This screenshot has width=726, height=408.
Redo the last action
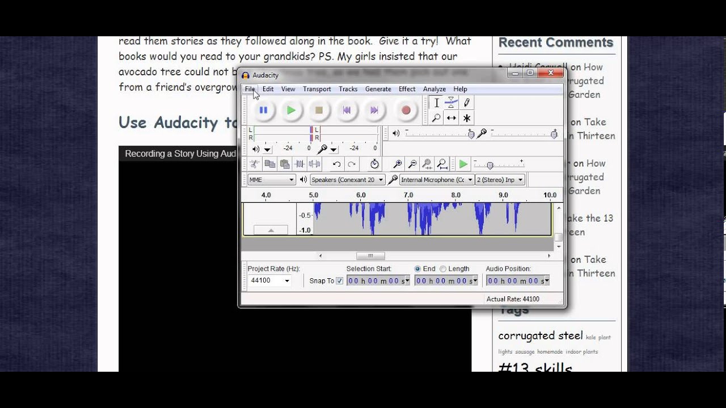click(352, 164)
